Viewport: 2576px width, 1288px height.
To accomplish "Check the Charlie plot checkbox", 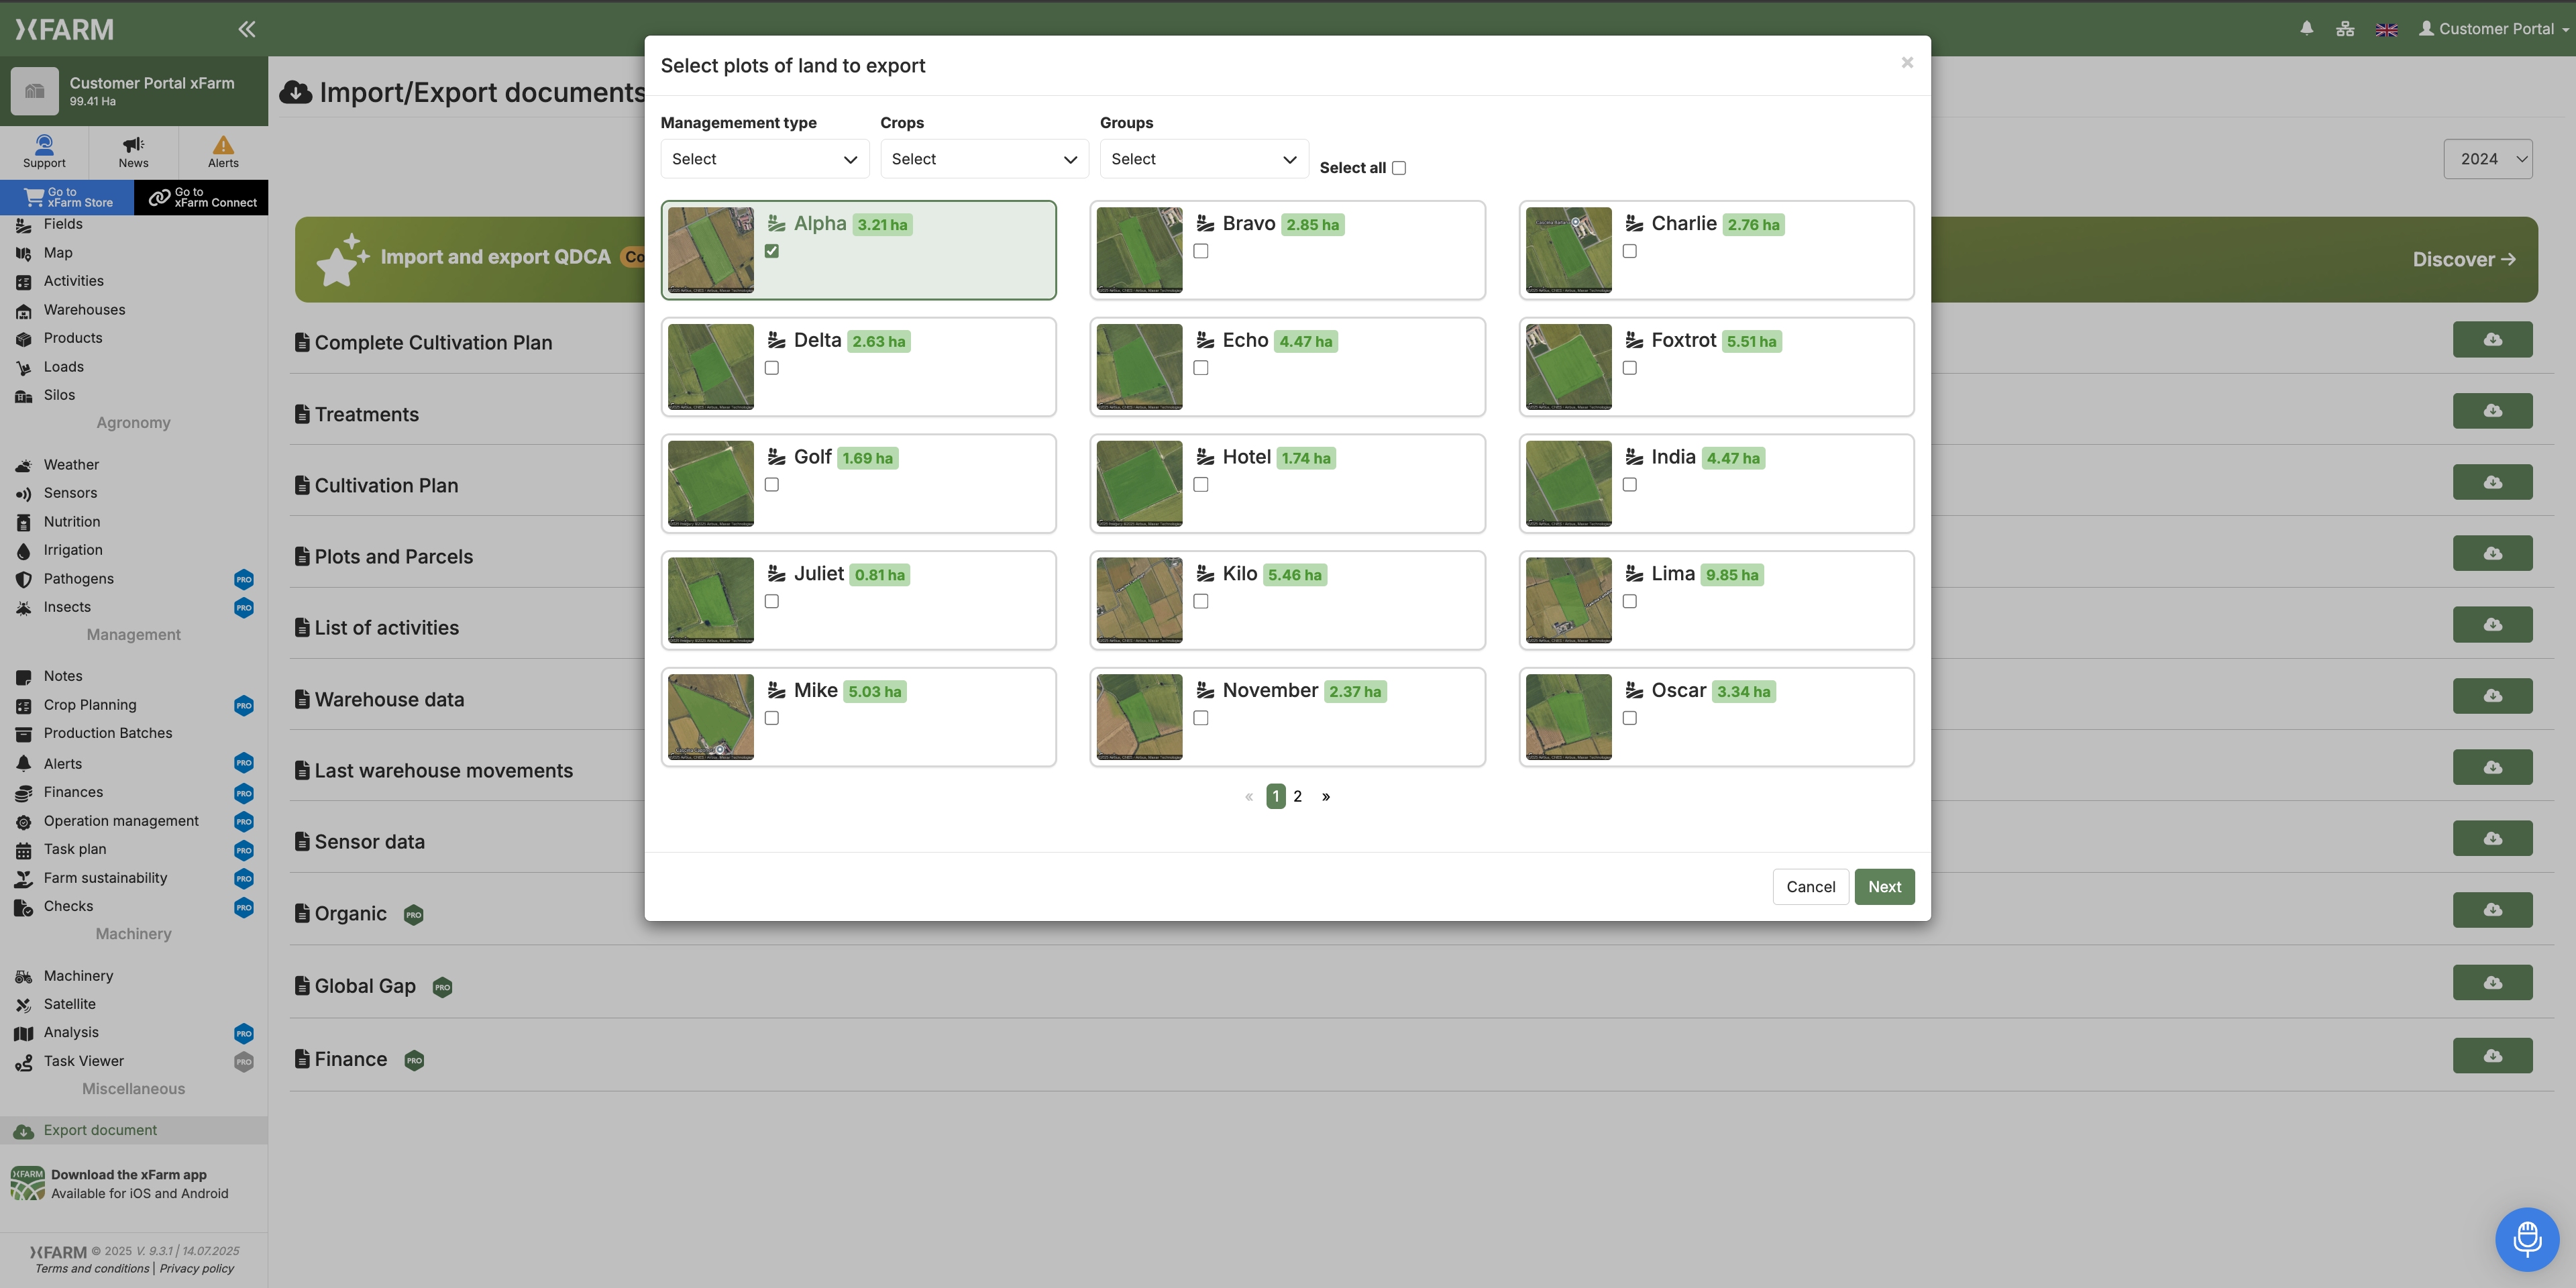I will click(x=1629, y=251).
